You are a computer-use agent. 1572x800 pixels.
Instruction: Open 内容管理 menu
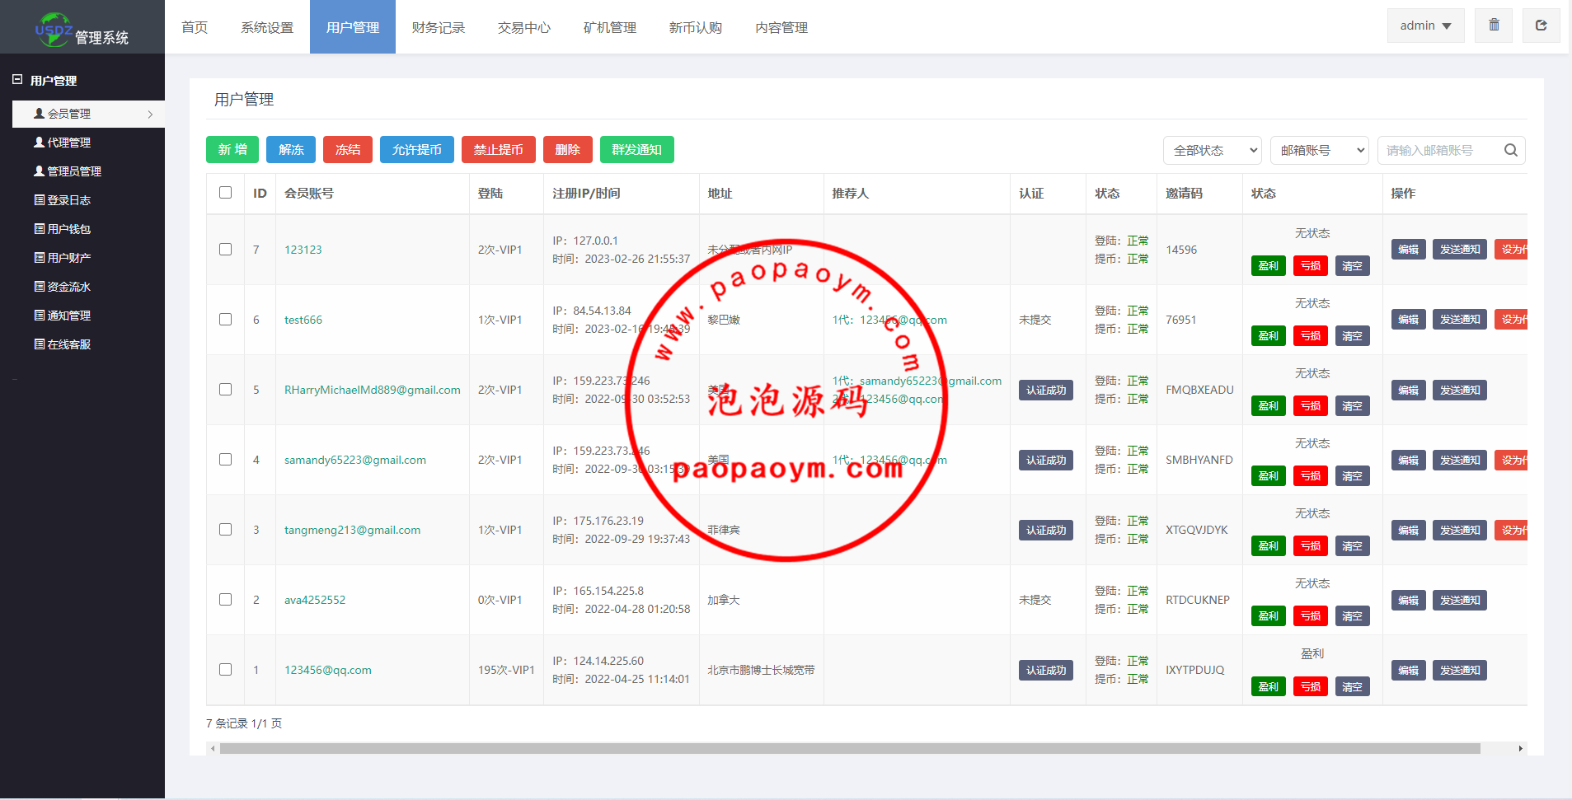pos(781,27)
